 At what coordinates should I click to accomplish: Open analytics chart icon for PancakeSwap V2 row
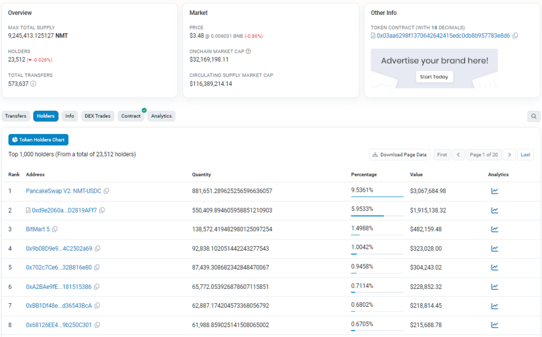(494, 191)
